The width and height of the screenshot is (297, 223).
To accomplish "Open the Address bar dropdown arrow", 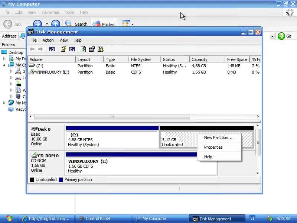I will tap(272, 36).
